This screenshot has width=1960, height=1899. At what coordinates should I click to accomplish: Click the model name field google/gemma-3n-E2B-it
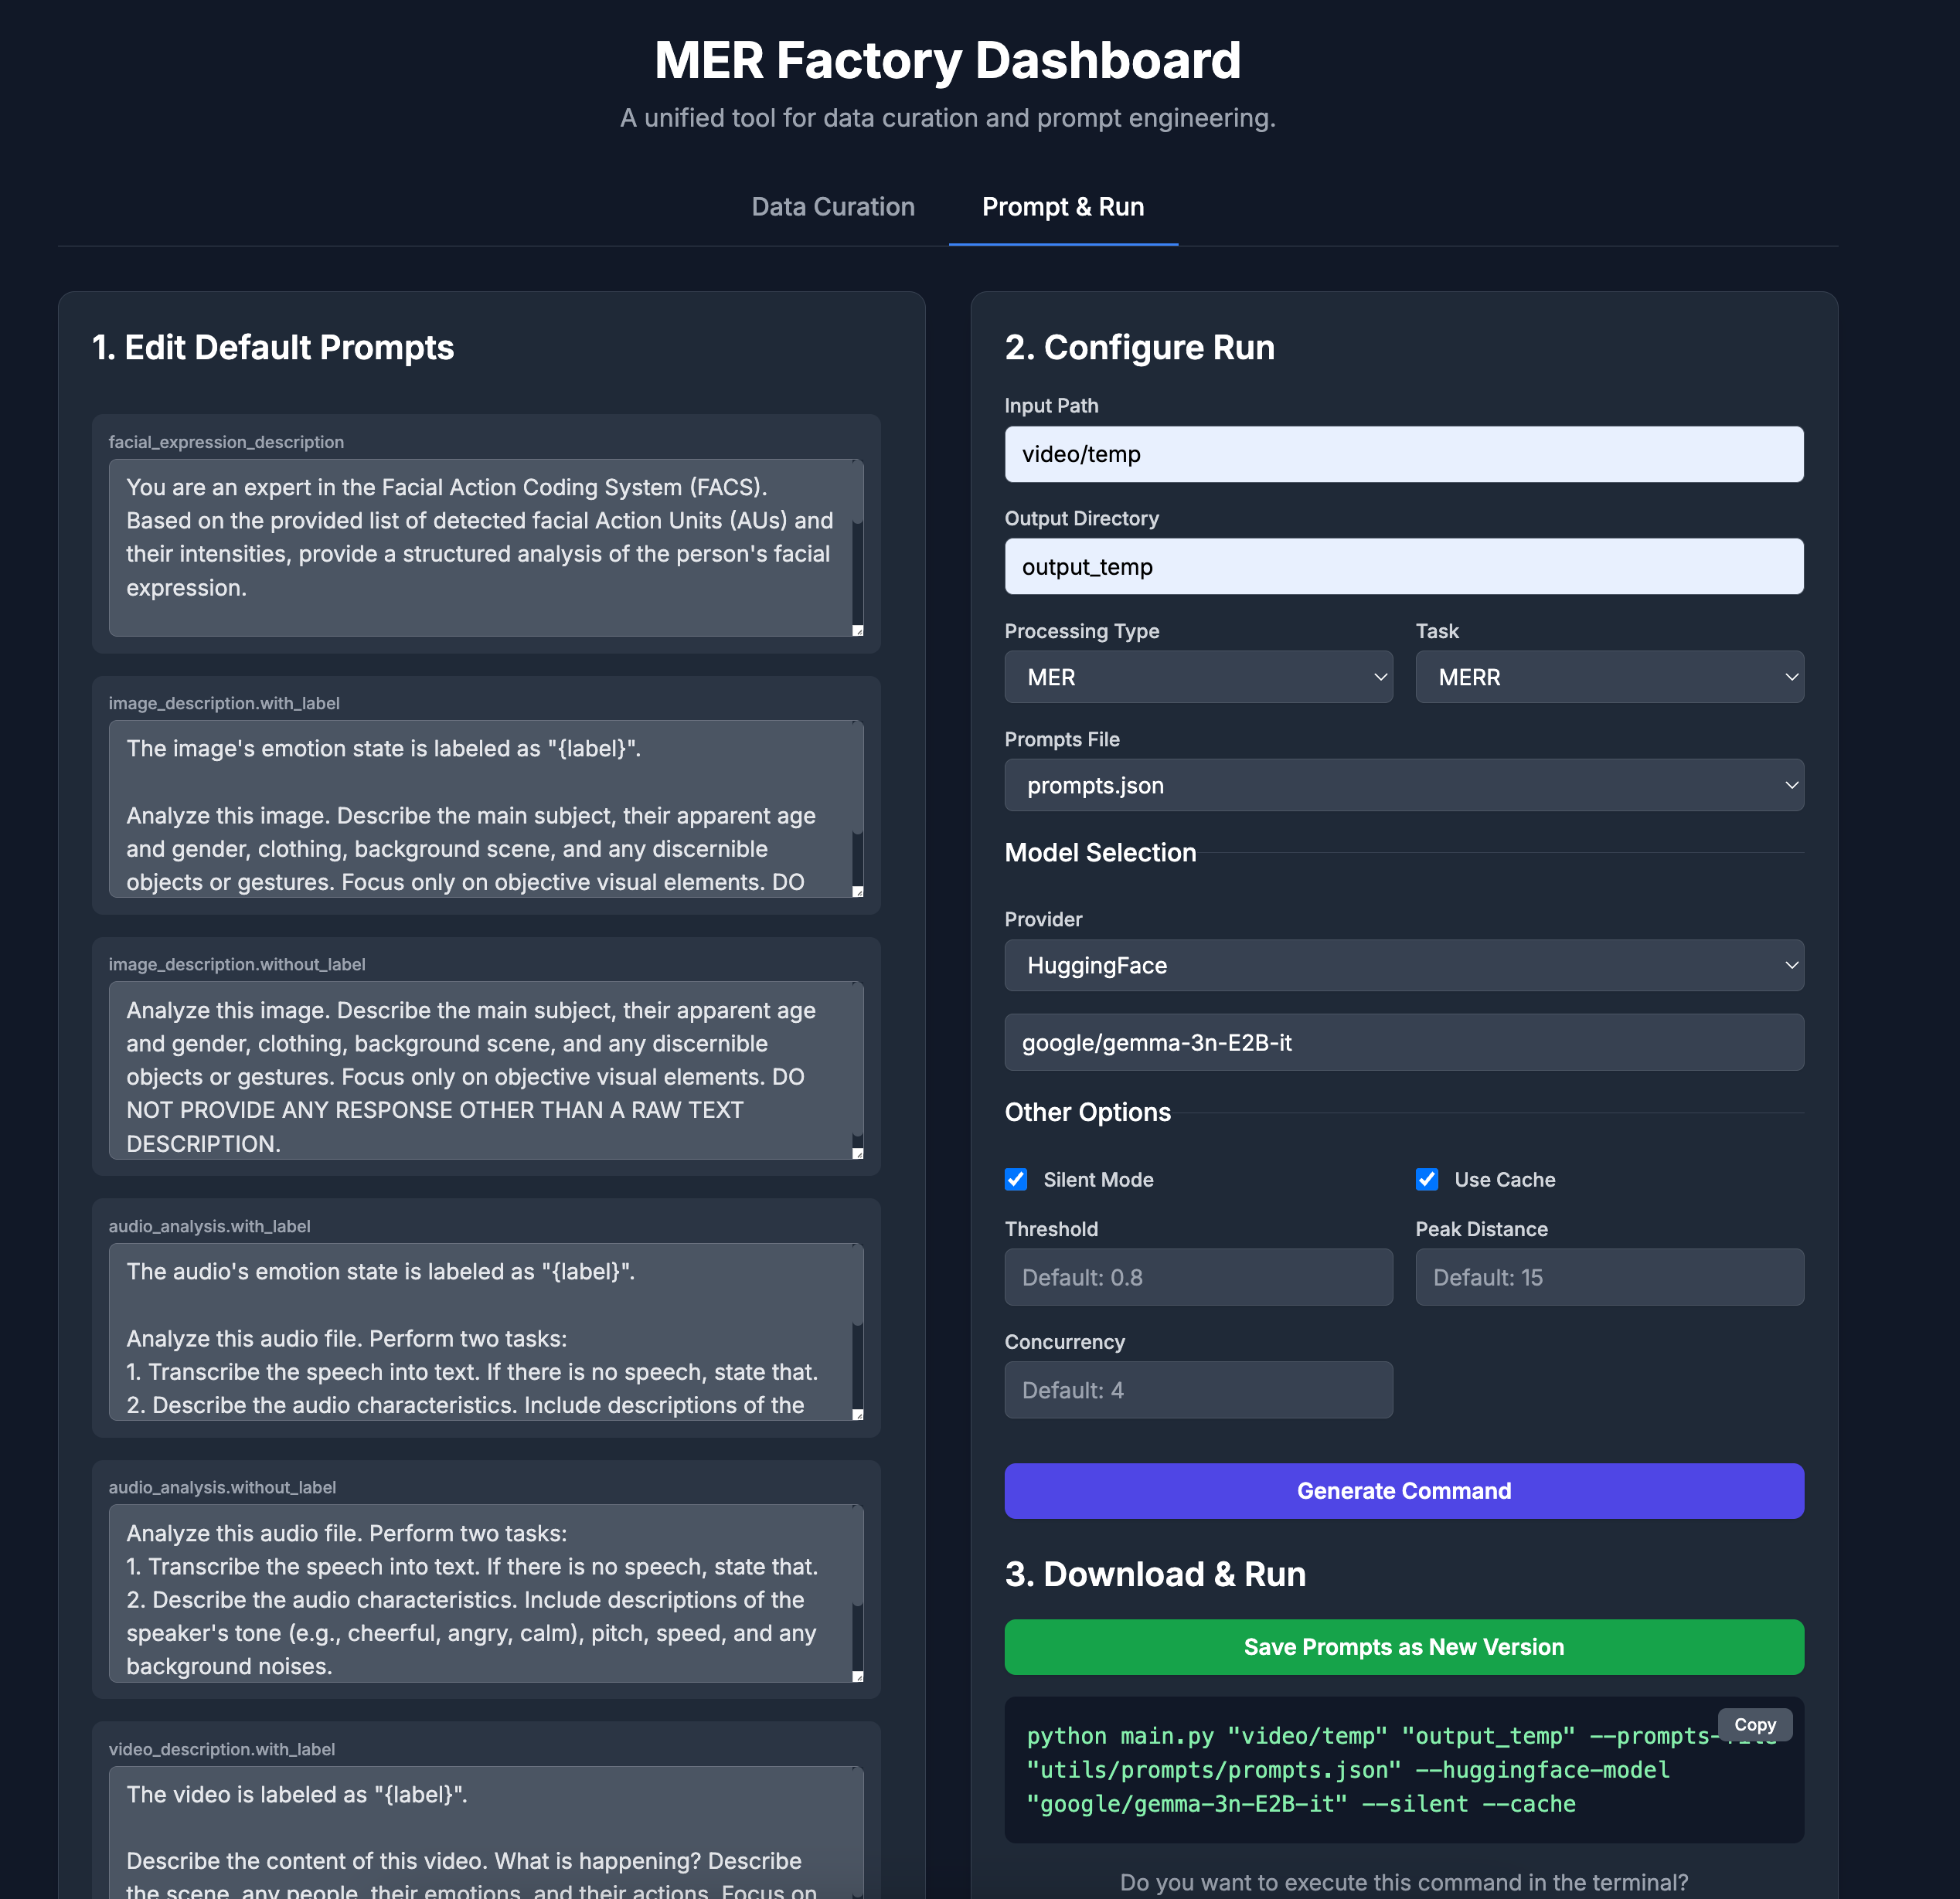pyautogui.click(x=1403, y=1042)
